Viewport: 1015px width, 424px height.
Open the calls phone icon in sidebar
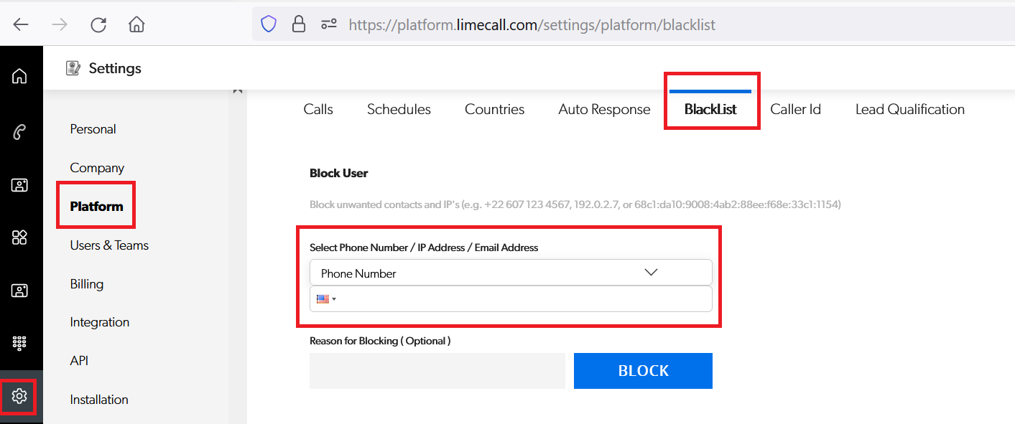click(19, 131)
